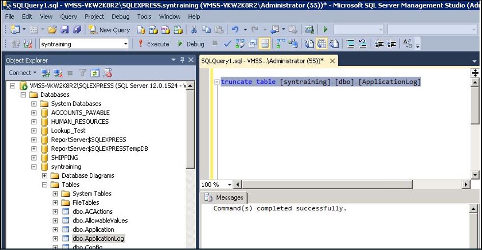Click the Copy icon in toolbar
482x250 pixels.
pyautogui.click(x=206, y=30)
